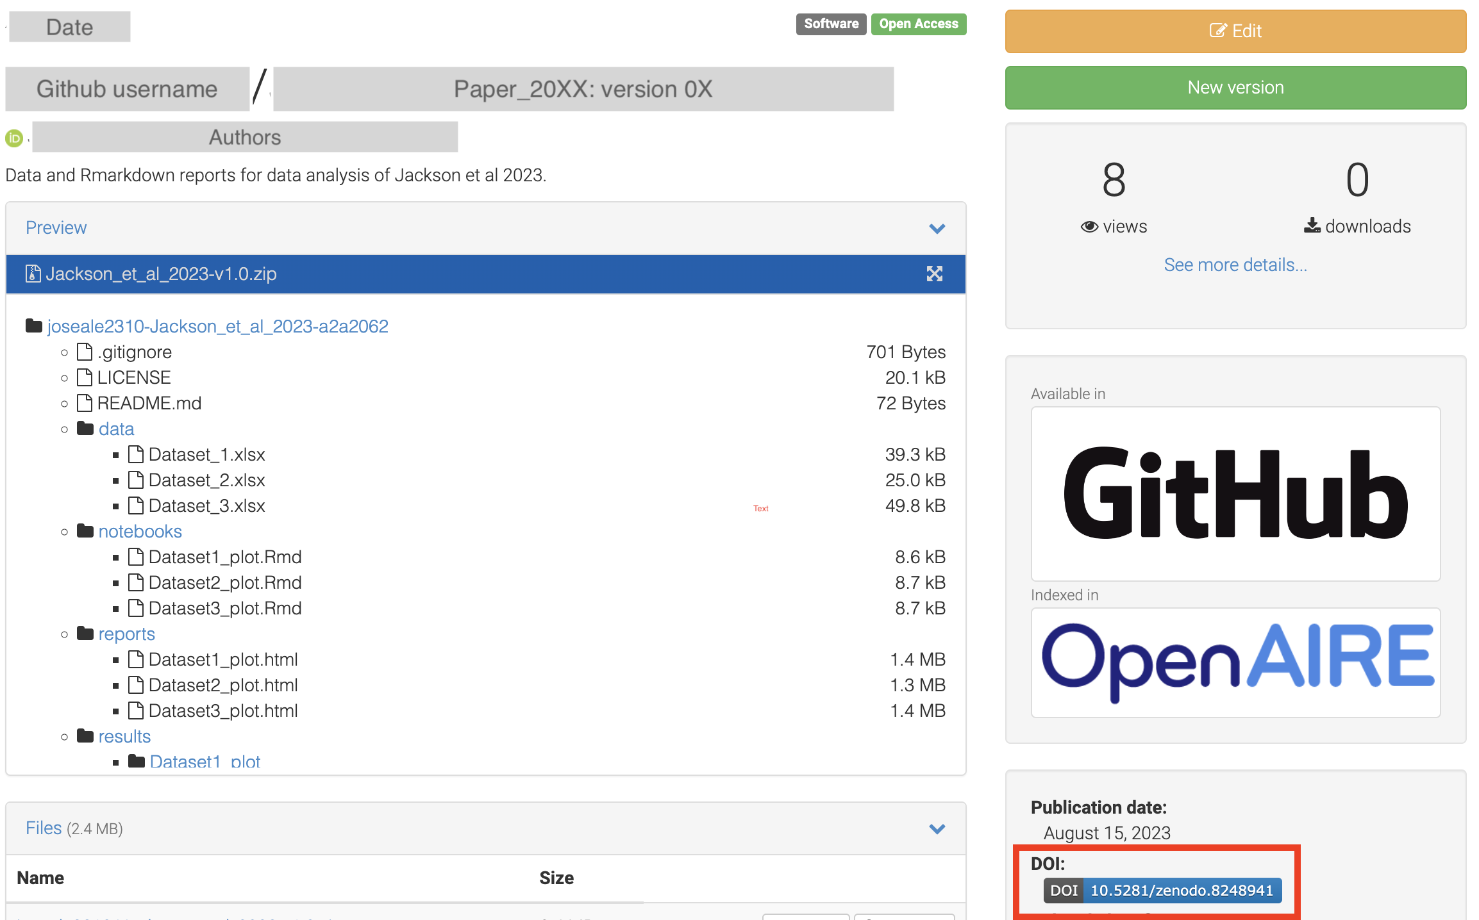Open the notebooks folder

[140, 531]
